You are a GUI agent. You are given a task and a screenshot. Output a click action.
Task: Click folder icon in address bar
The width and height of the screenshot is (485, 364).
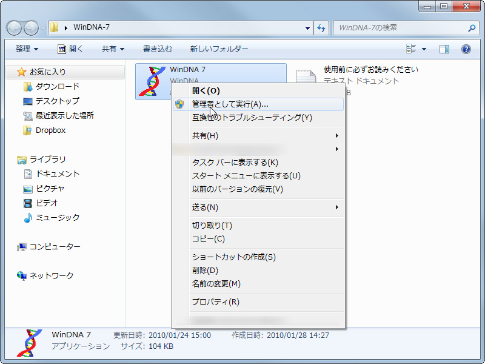55,27
